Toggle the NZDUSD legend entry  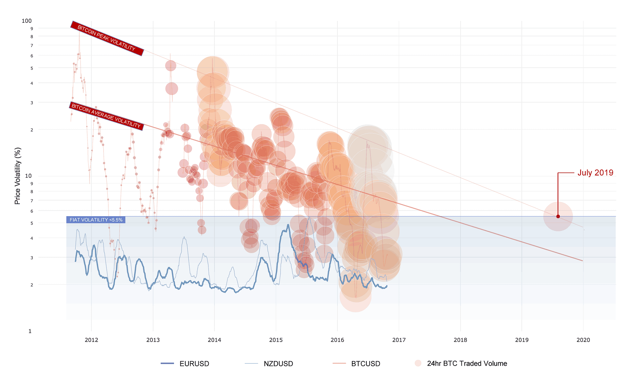(x=269, y=363)
